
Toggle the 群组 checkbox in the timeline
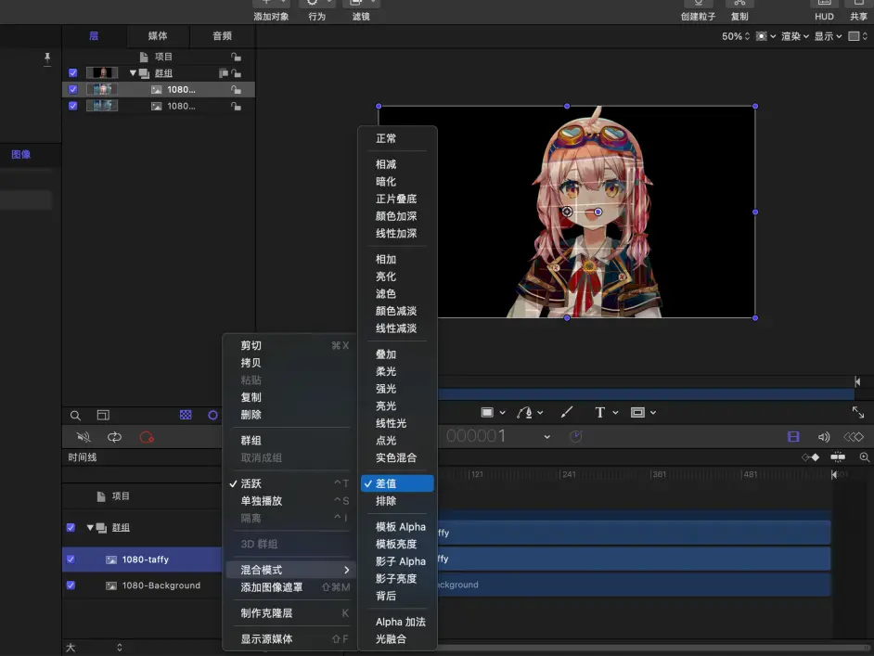coord(71,527)
